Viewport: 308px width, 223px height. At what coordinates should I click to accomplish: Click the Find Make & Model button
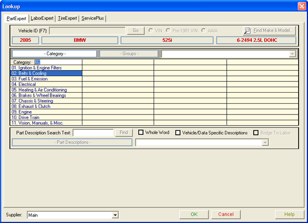click(x=269, y=30)
